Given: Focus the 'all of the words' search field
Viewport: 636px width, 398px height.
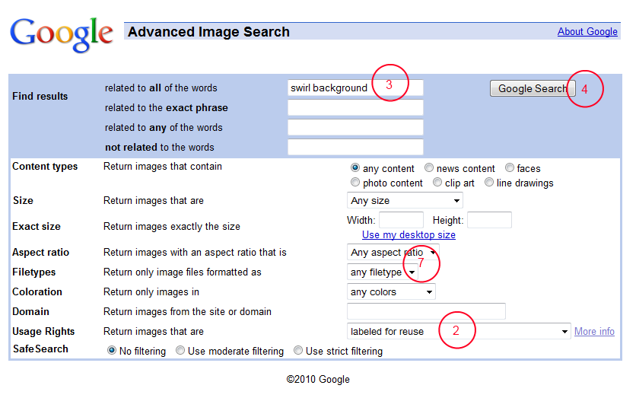Looking at the screenshot, I should [355, 88].
